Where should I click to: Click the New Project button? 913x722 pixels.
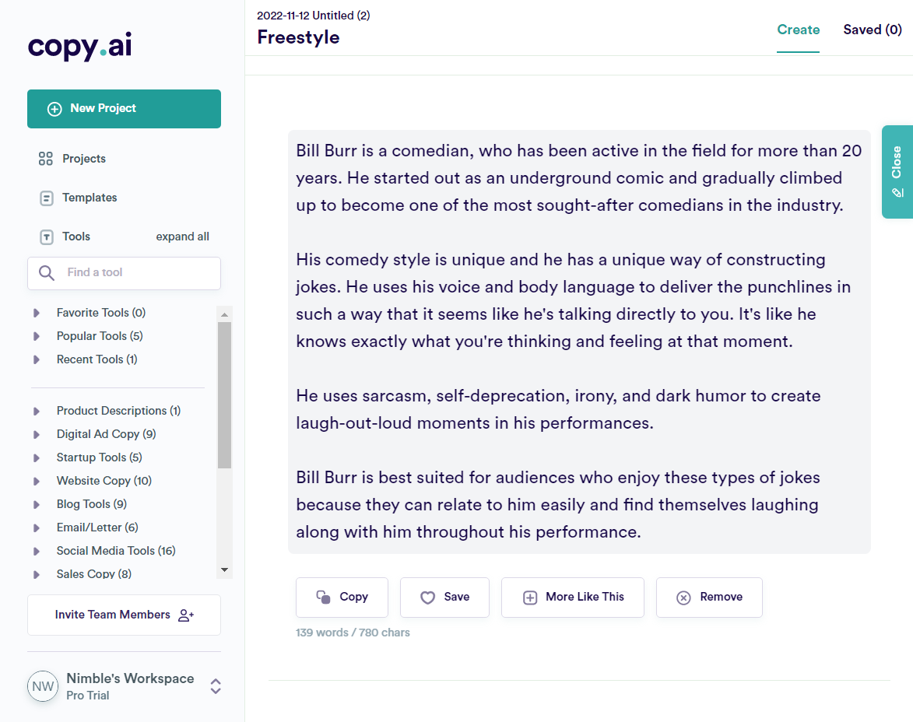point(124,108)
